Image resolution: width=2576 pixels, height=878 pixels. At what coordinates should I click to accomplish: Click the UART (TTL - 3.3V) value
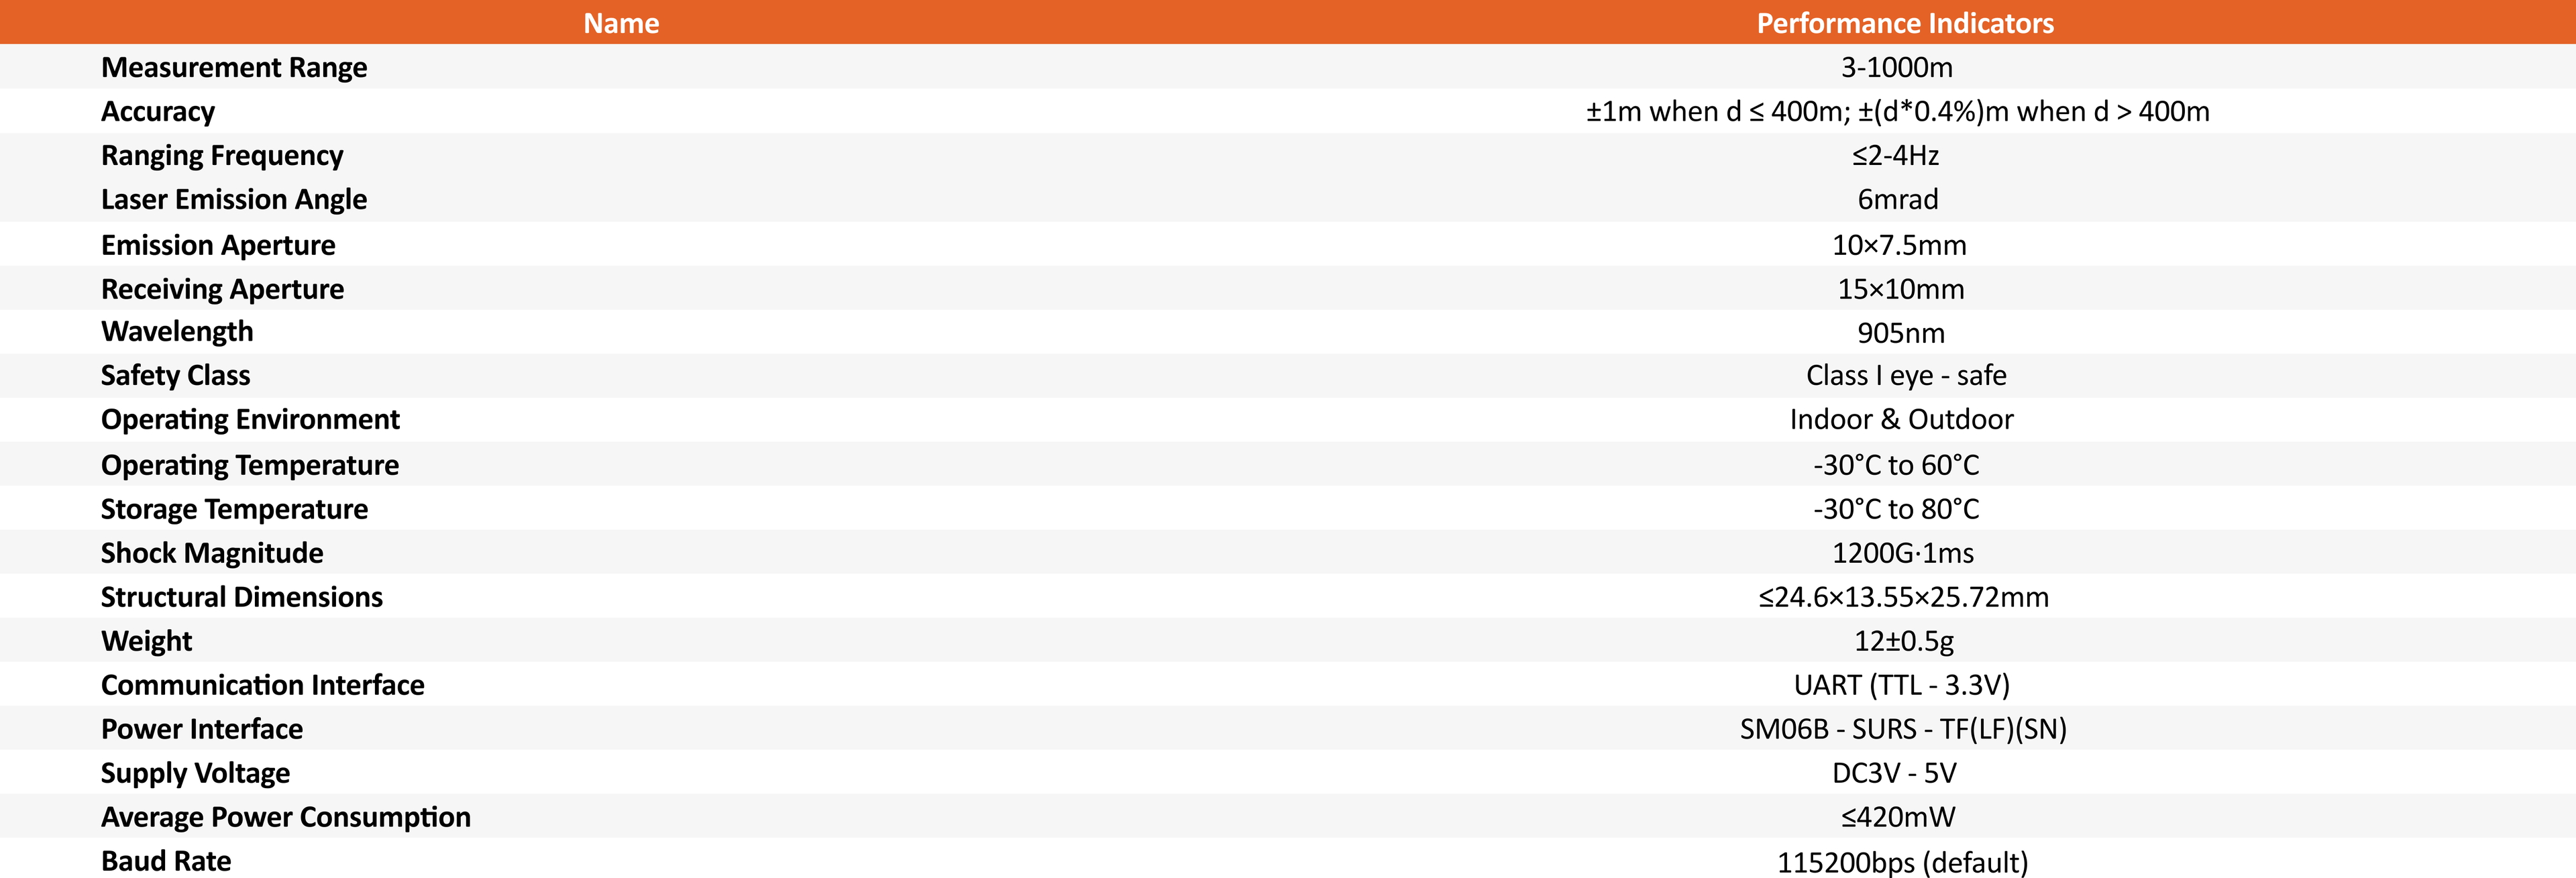point(1901,685)
